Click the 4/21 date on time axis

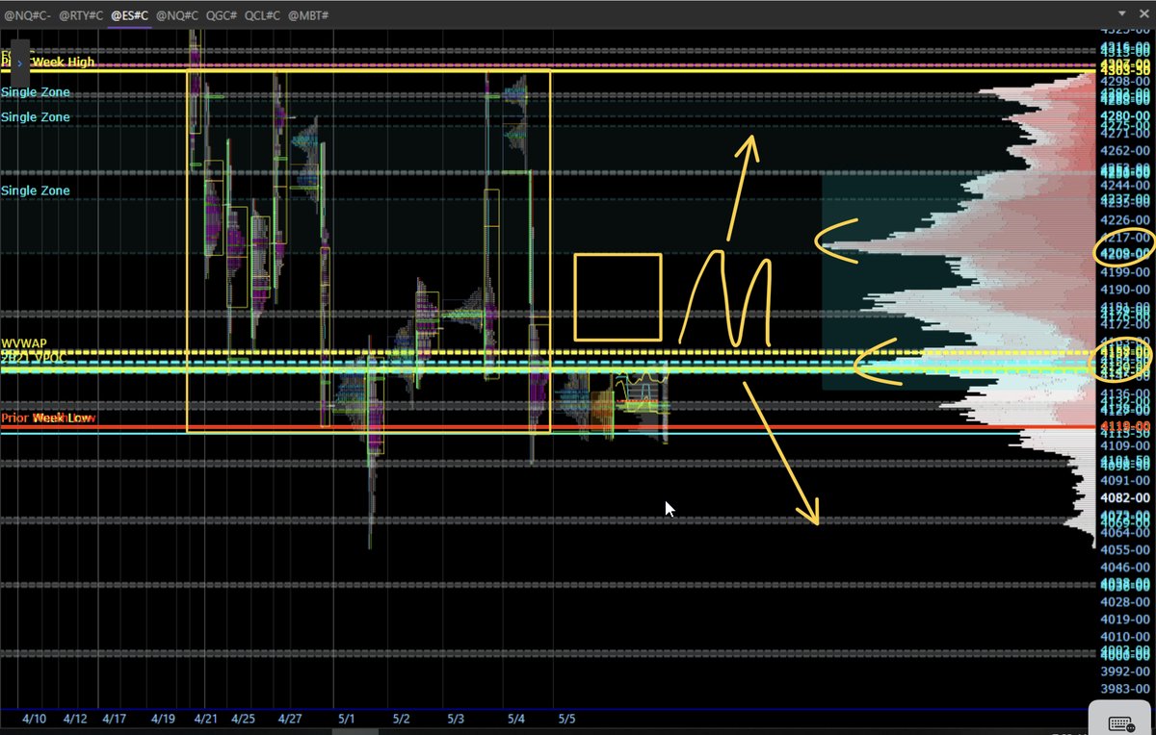(x=204, y=719)
